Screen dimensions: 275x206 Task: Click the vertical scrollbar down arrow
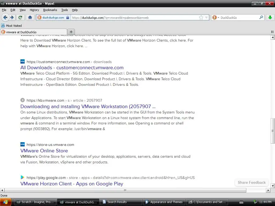coord(273,186)
